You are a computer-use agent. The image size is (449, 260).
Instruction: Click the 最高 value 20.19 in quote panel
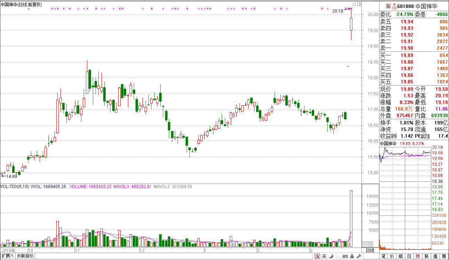(442, 96)
